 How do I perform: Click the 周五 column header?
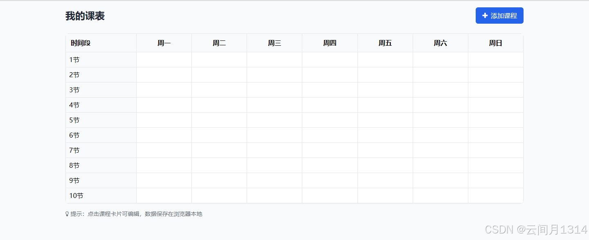pos(385,43)
